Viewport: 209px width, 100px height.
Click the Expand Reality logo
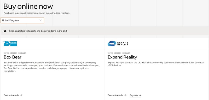point(118,44)
